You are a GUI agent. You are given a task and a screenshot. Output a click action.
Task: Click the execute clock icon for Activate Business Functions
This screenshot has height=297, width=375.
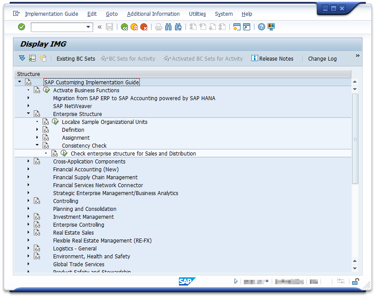(x=47, y=90)
